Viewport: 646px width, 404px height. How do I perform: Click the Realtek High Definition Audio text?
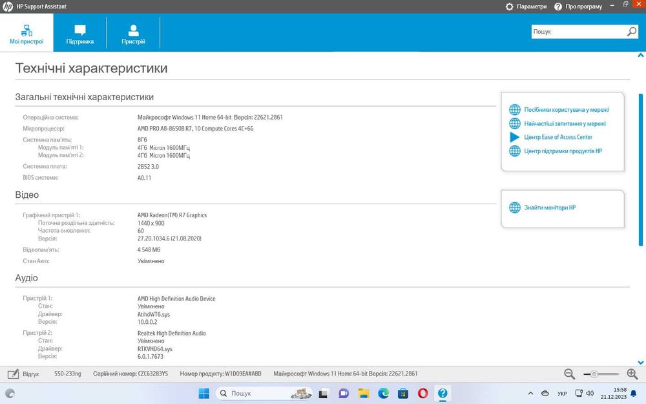(x=171, y=333)
